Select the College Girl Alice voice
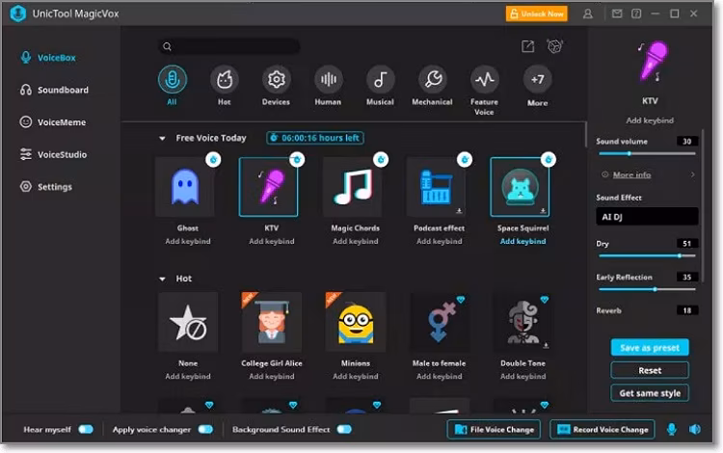 271,322
